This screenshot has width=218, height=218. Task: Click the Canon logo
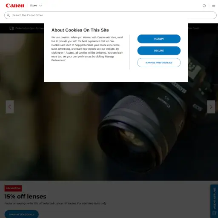[x=15, y=6]
